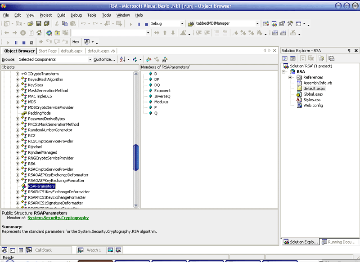
Task: Click the Customize... button
Action: [x=104, y=59]
